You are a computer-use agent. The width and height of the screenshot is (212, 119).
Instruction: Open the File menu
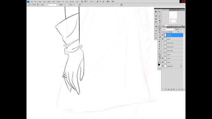[32, 1]
